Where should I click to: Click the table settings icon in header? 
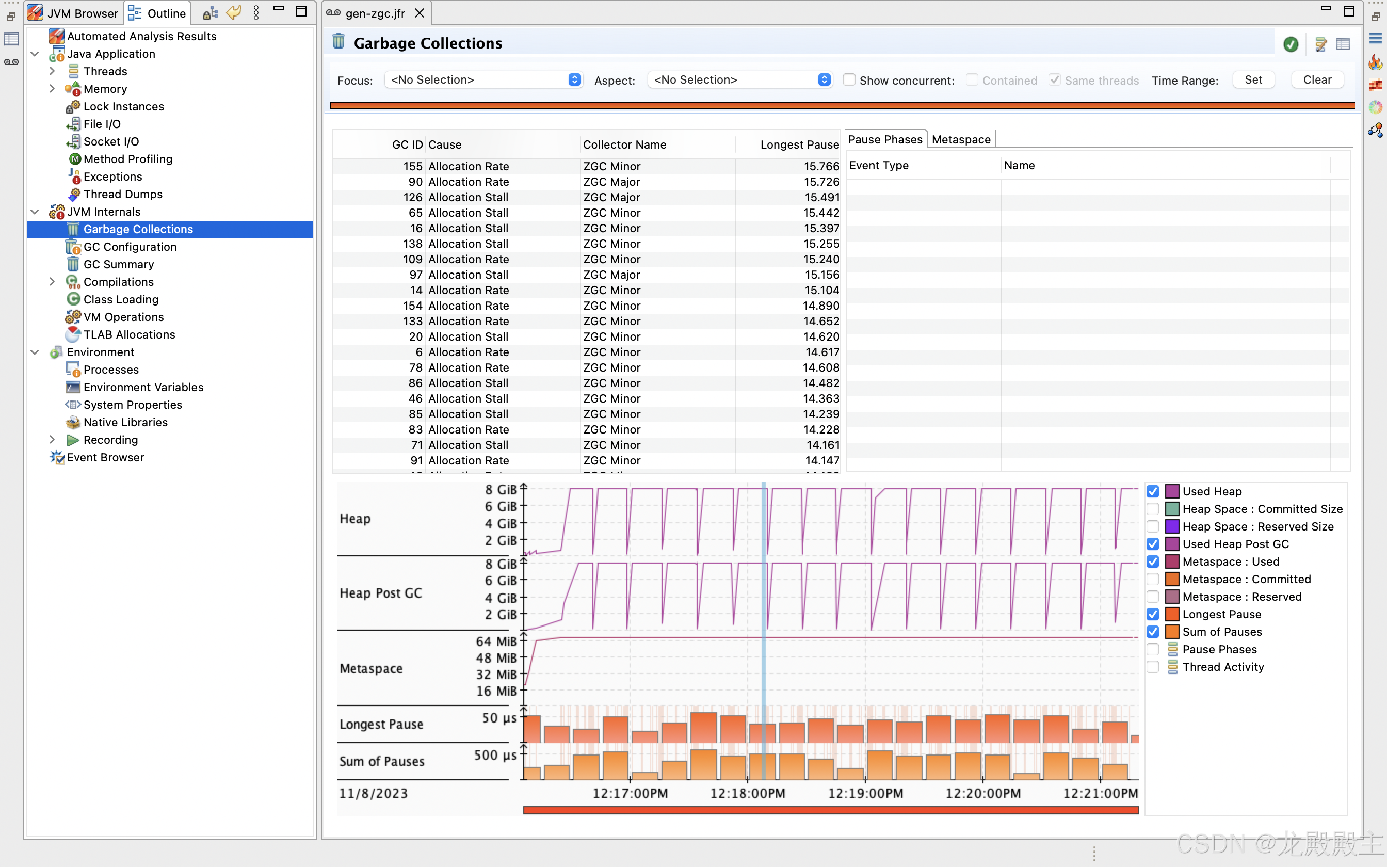point(1343,44)
